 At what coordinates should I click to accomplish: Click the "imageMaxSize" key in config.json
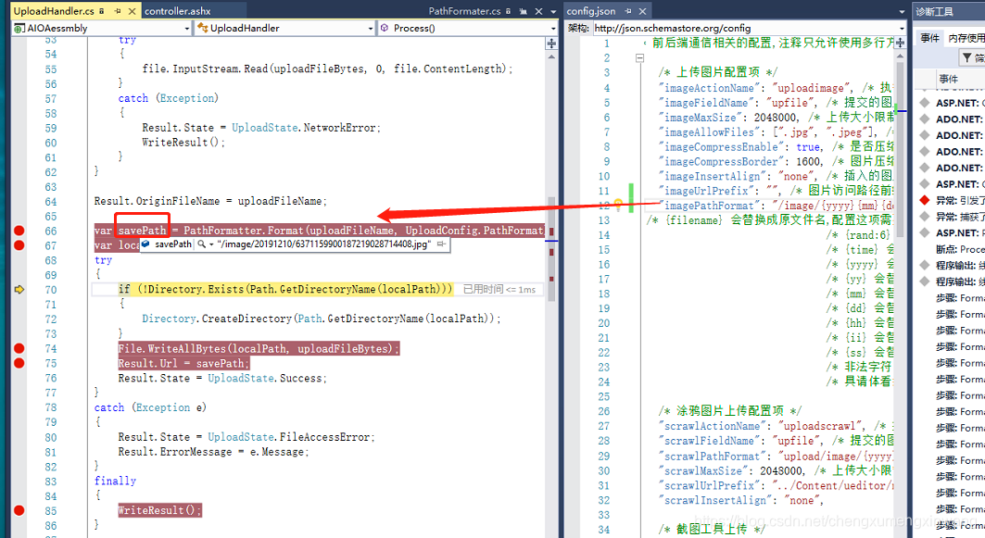tap(701, 118)
